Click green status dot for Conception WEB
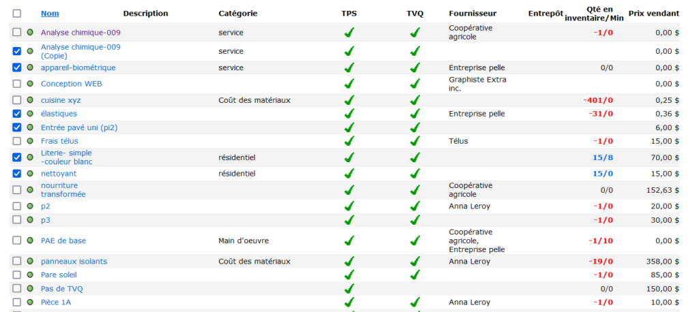699x312 pixels. coord(30,84)
